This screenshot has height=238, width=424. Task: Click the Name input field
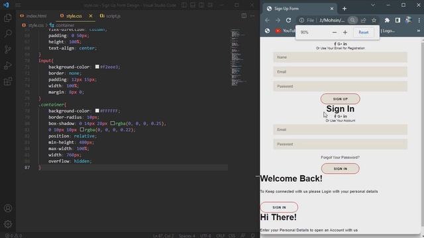340,58
